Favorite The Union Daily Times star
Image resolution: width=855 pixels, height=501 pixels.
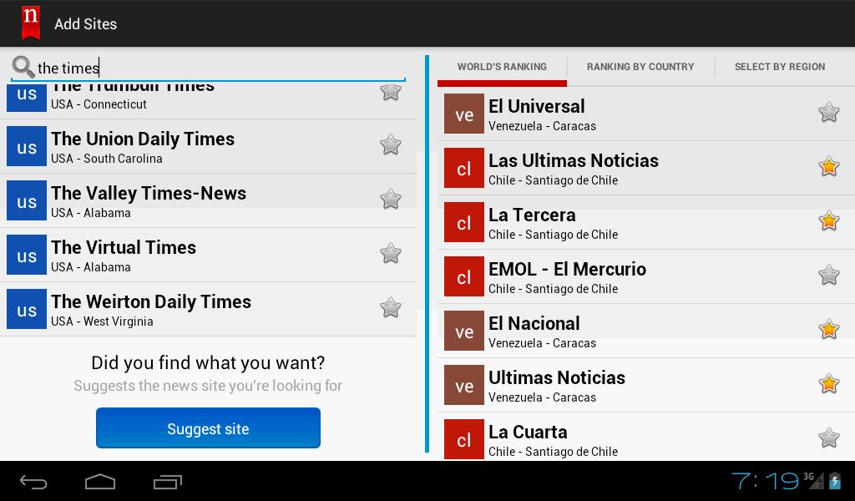click(x=391, y=145)
